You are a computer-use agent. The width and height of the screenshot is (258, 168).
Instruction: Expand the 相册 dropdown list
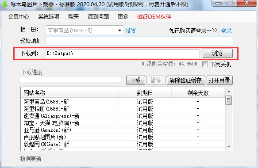[x=119, y=30]
